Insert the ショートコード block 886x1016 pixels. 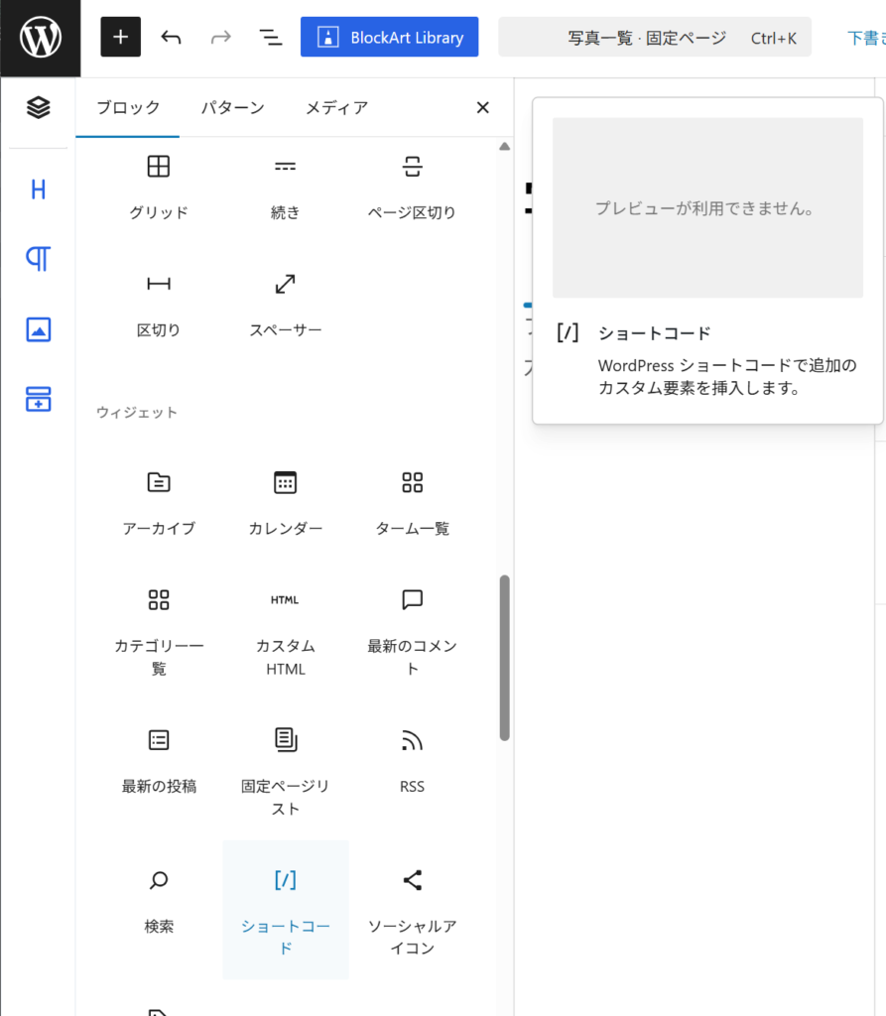tap(285, 910)
